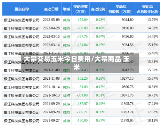Screen dimensions: 160x127
Task: Select the value -437.76
Action: click(82, 36)
